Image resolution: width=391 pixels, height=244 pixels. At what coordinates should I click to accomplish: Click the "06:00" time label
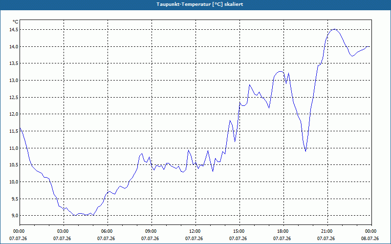[x=106, y=231]
